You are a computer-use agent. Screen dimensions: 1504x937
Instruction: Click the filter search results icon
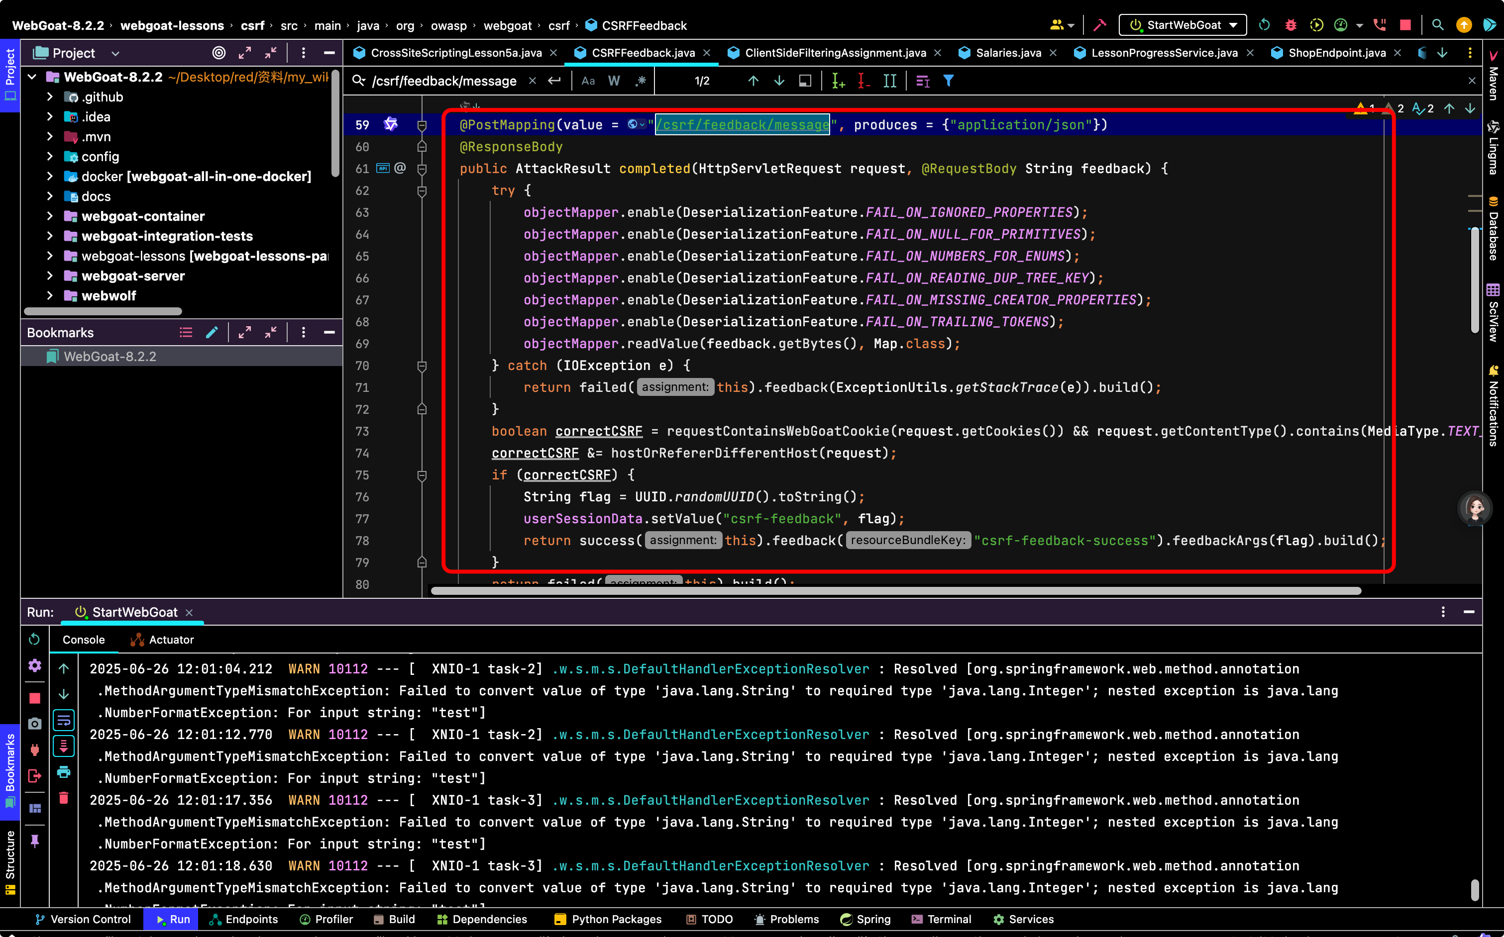(948, 81)
